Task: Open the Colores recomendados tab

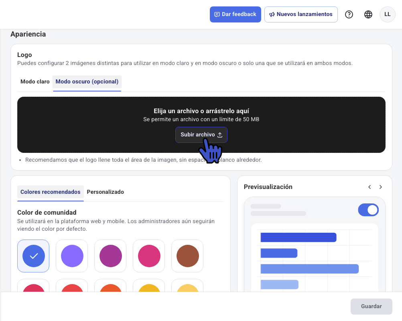Action: click(50, 192)
